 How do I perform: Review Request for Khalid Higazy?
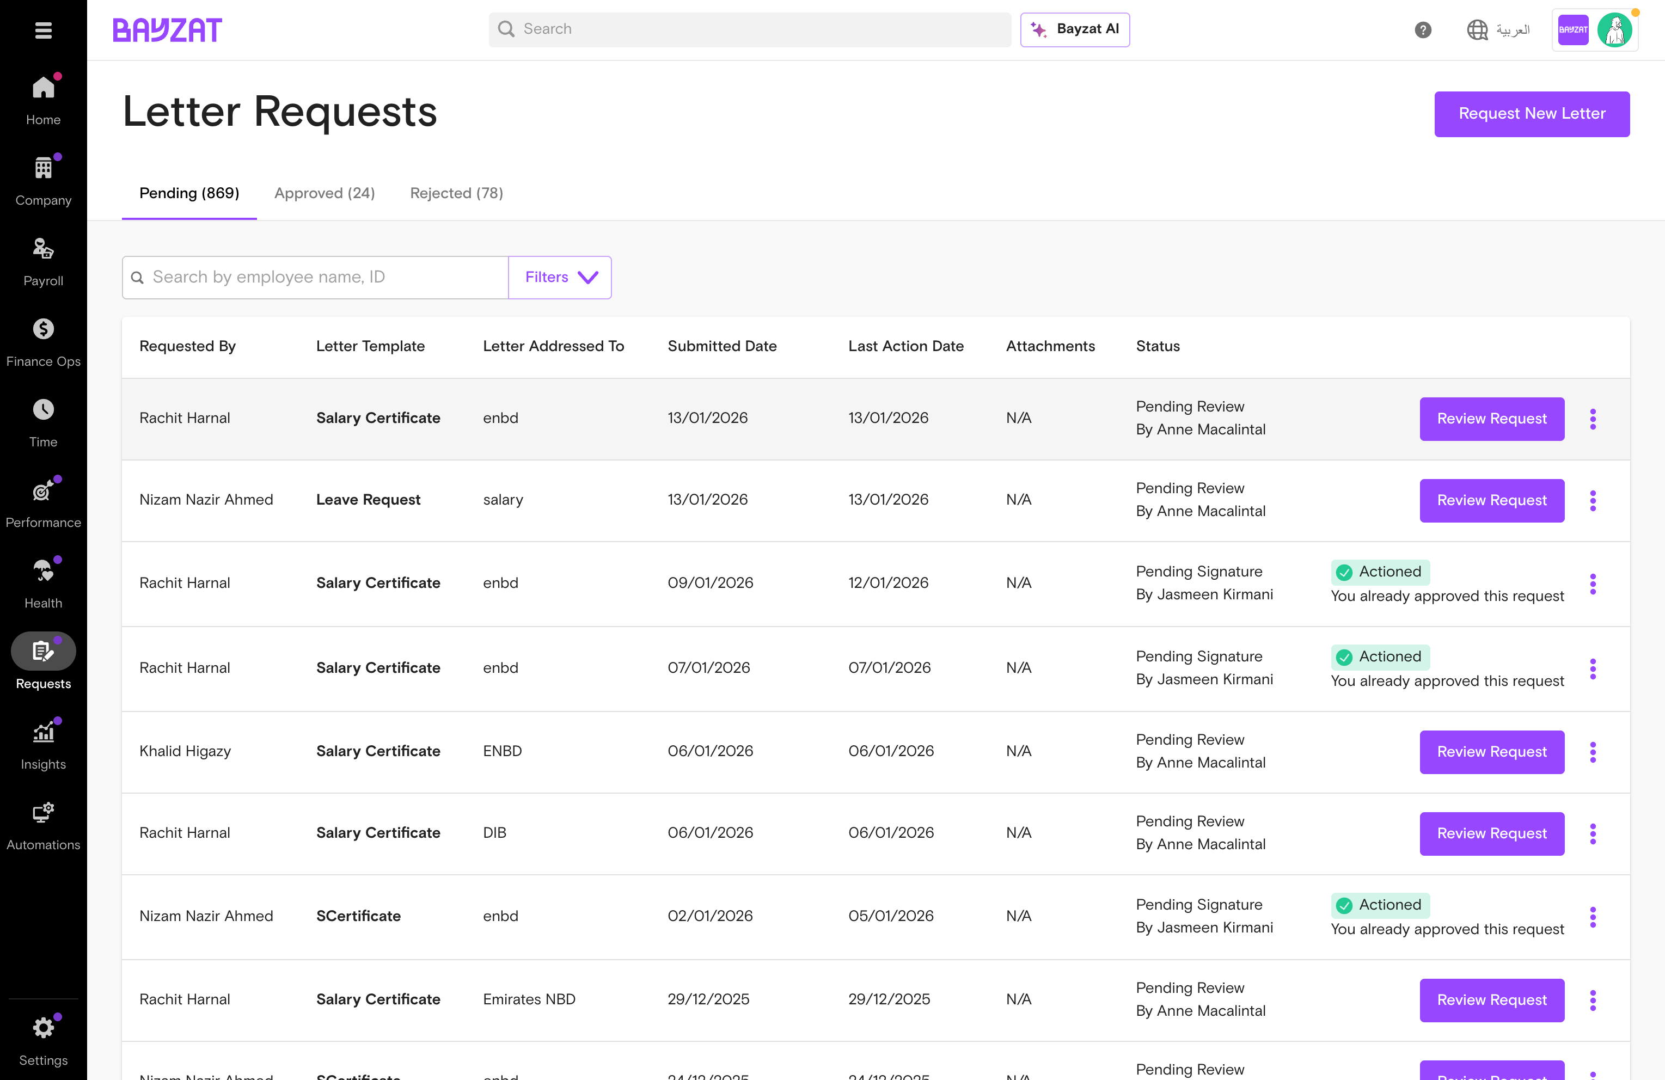click(1491, 752)
